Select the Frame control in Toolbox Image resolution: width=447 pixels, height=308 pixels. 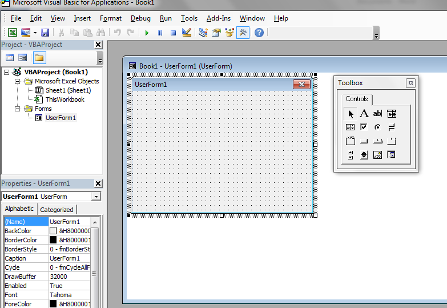point(350,141)
